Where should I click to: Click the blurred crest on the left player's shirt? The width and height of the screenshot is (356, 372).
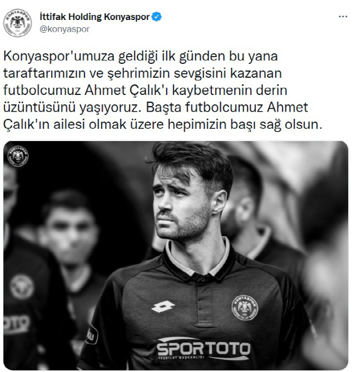22,287
